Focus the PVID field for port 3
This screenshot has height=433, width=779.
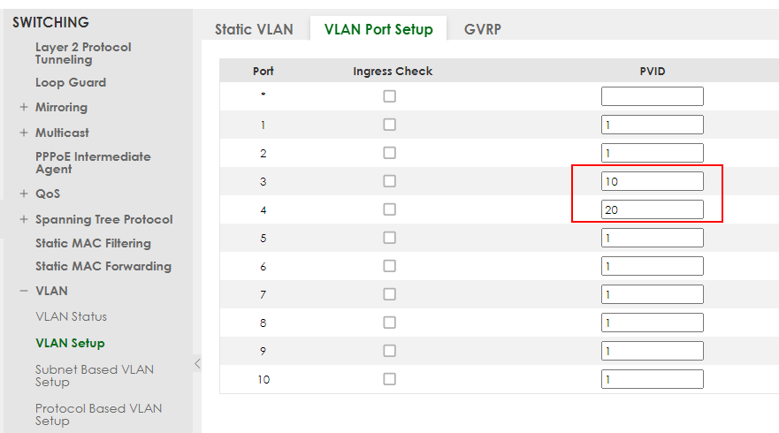coord(652,181)
